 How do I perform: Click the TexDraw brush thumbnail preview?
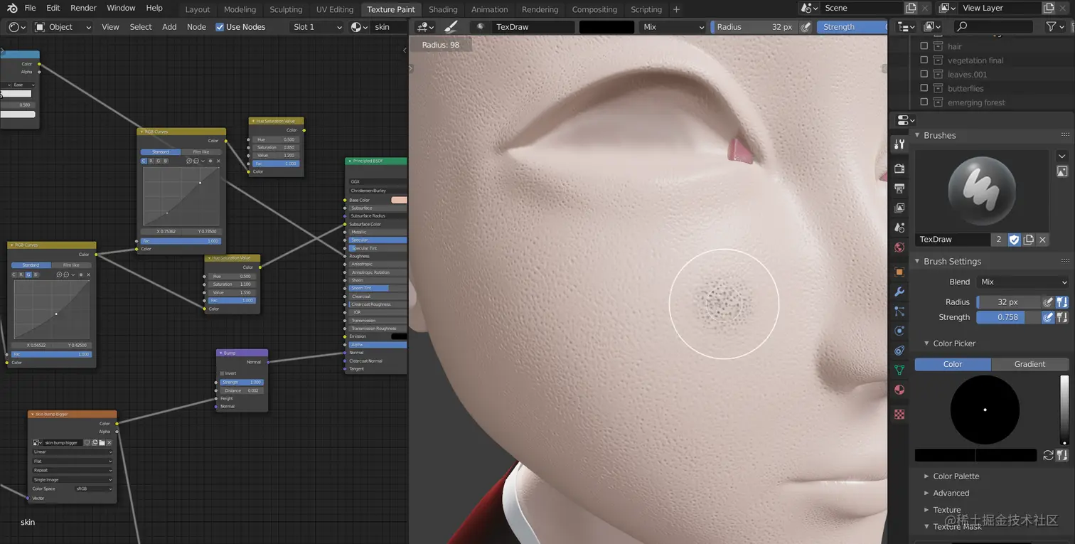(982, 190)
